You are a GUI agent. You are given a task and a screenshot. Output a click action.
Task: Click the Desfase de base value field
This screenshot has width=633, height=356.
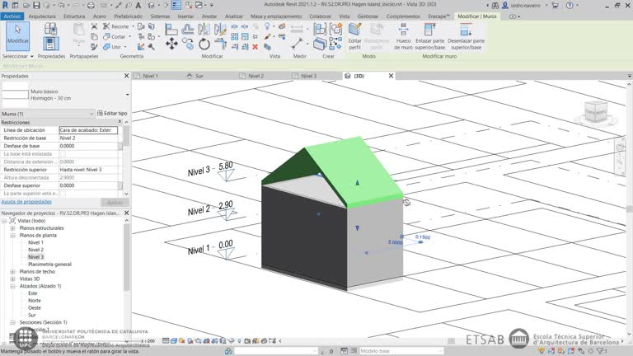tap(88, 146)
